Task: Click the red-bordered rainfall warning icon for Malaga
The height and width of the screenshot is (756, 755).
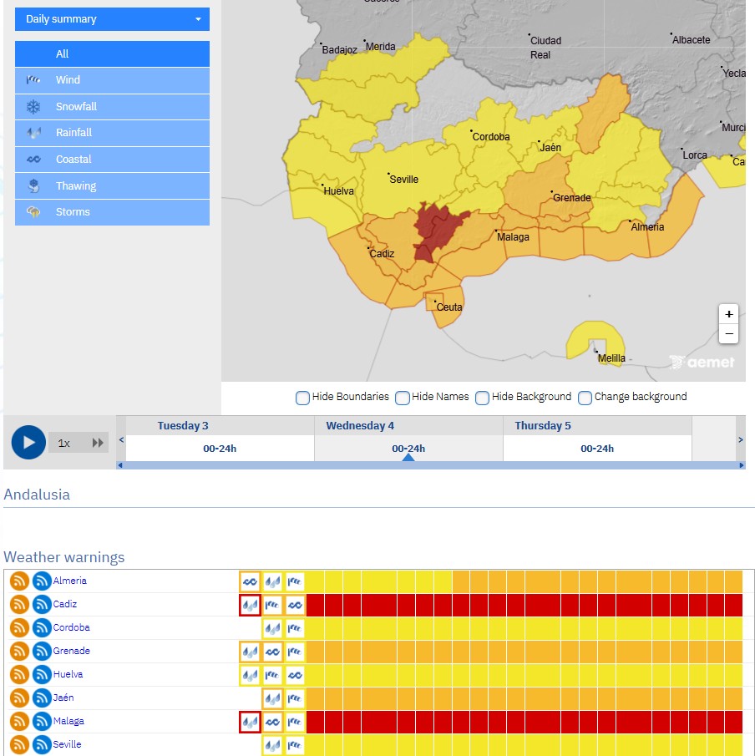Action: click(x=250, y=721)
